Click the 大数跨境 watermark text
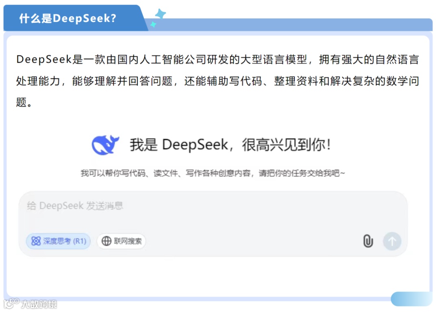 pyautogui.click(x=39, y=304)
